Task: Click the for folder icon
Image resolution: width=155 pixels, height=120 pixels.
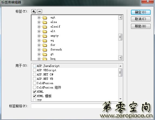Action: point(45,45)
